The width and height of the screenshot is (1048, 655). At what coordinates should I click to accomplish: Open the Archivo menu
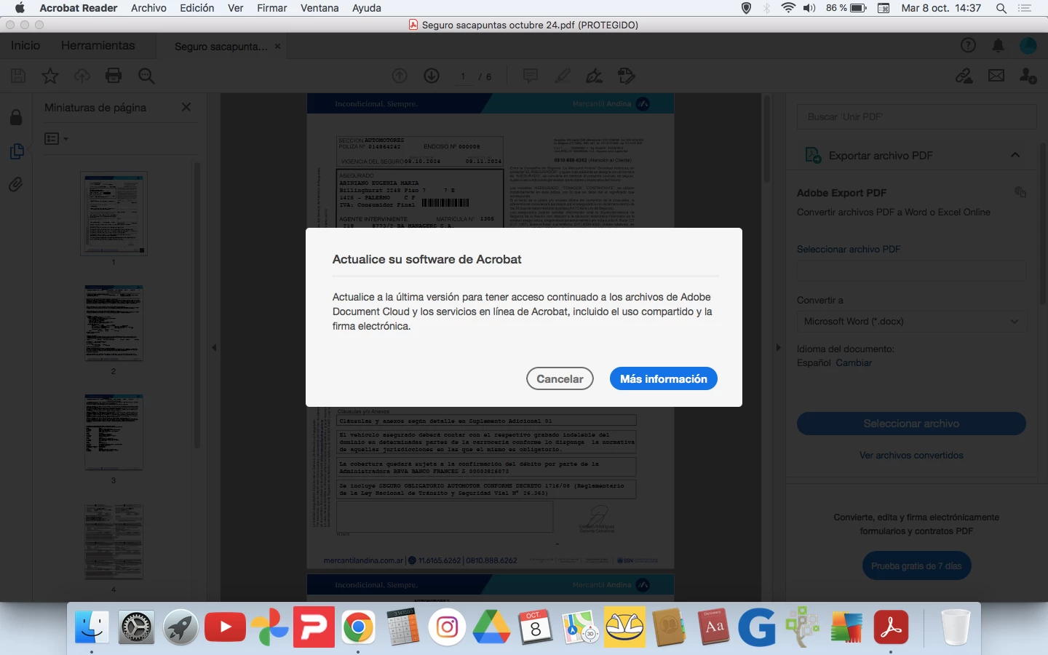(x=148, y=8)
